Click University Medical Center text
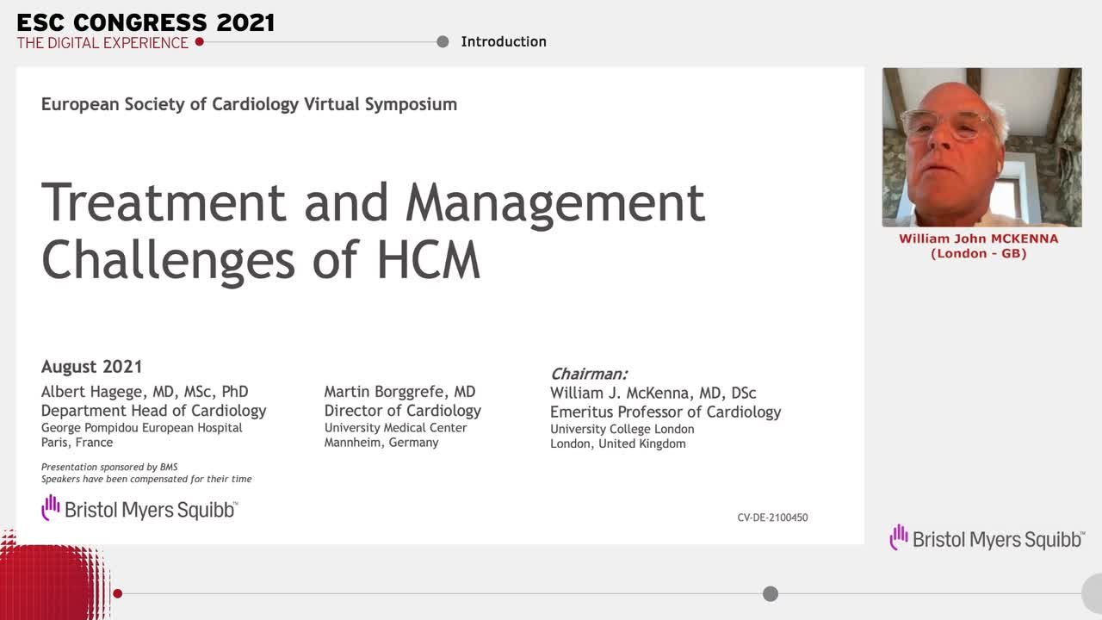Viewport: 1102px width, 620px height. 396,428
